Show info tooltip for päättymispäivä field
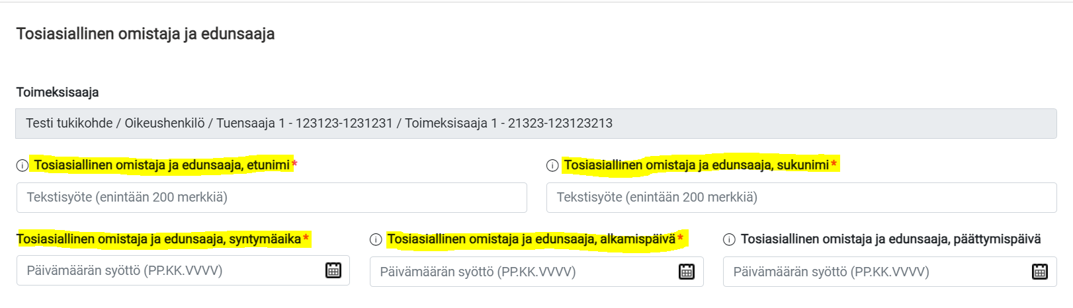This screenshot has height=308, width=1073. coord(729,240)
